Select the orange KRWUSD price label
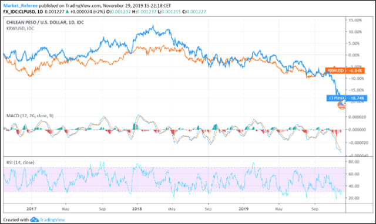Screen dimensions: 376x224 point(345,70)
